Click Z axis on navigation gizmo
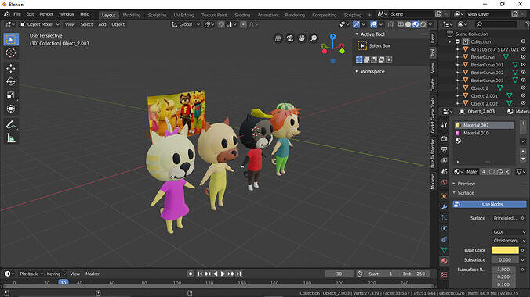The width and height of the screenshot is (530, 297). click(x=333, y=37)
